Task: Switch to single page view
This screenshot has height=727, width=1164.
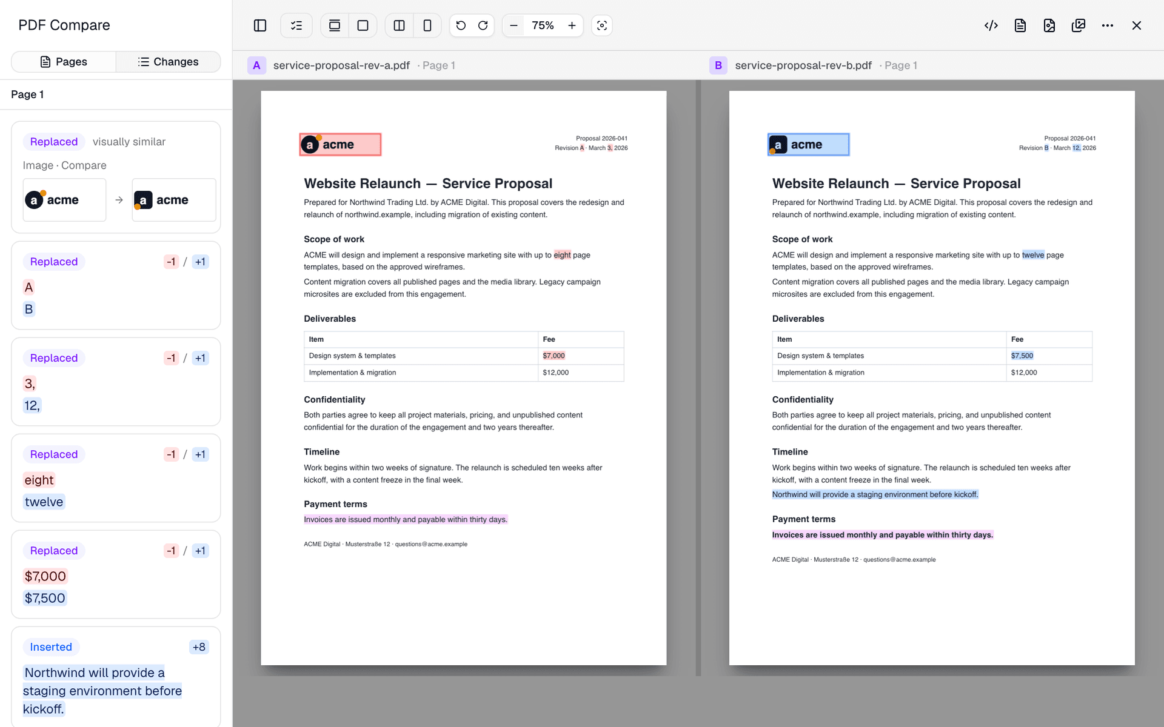Action: (363, 25)
